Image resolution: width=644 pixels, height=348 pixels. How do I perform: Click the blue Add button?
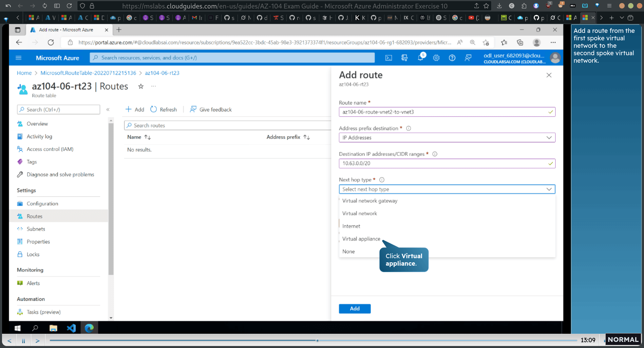355,309
